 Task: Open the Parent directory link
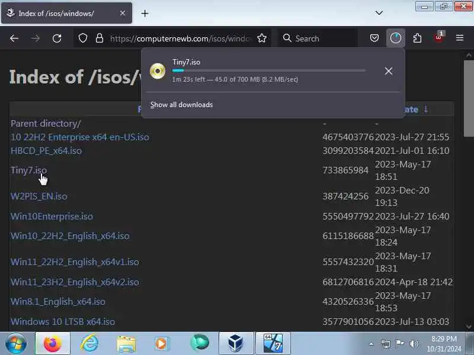pos(46,124)
